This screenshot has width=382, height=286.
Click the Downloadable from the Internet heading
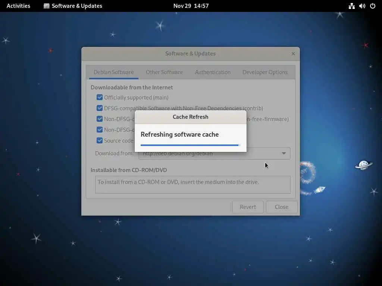[x=132, y=87]
